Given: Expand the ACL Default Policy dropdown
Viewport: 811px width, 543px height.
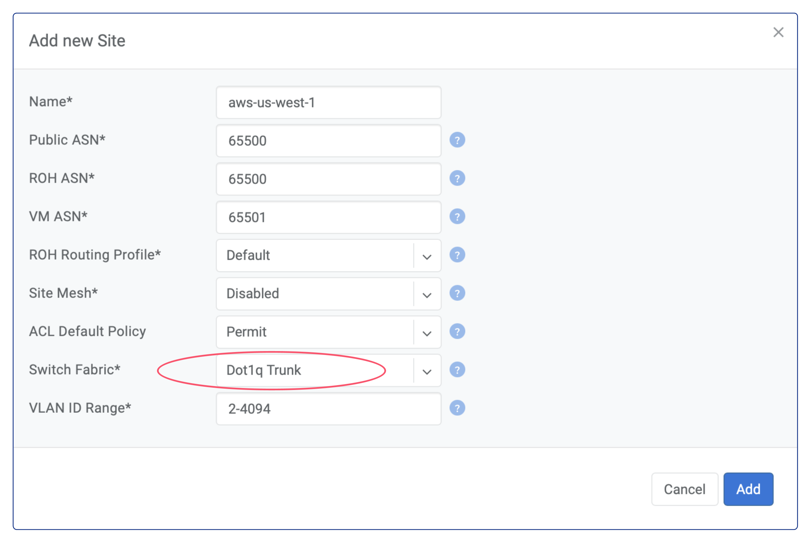Looking at the screenshot, I should coord(427,332).
